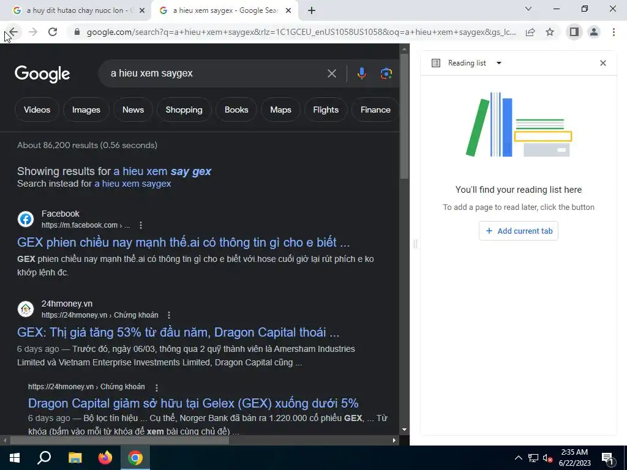The image size is (627, 470).
Task: Click inside the Google search field
Action: tap(216, 73)
